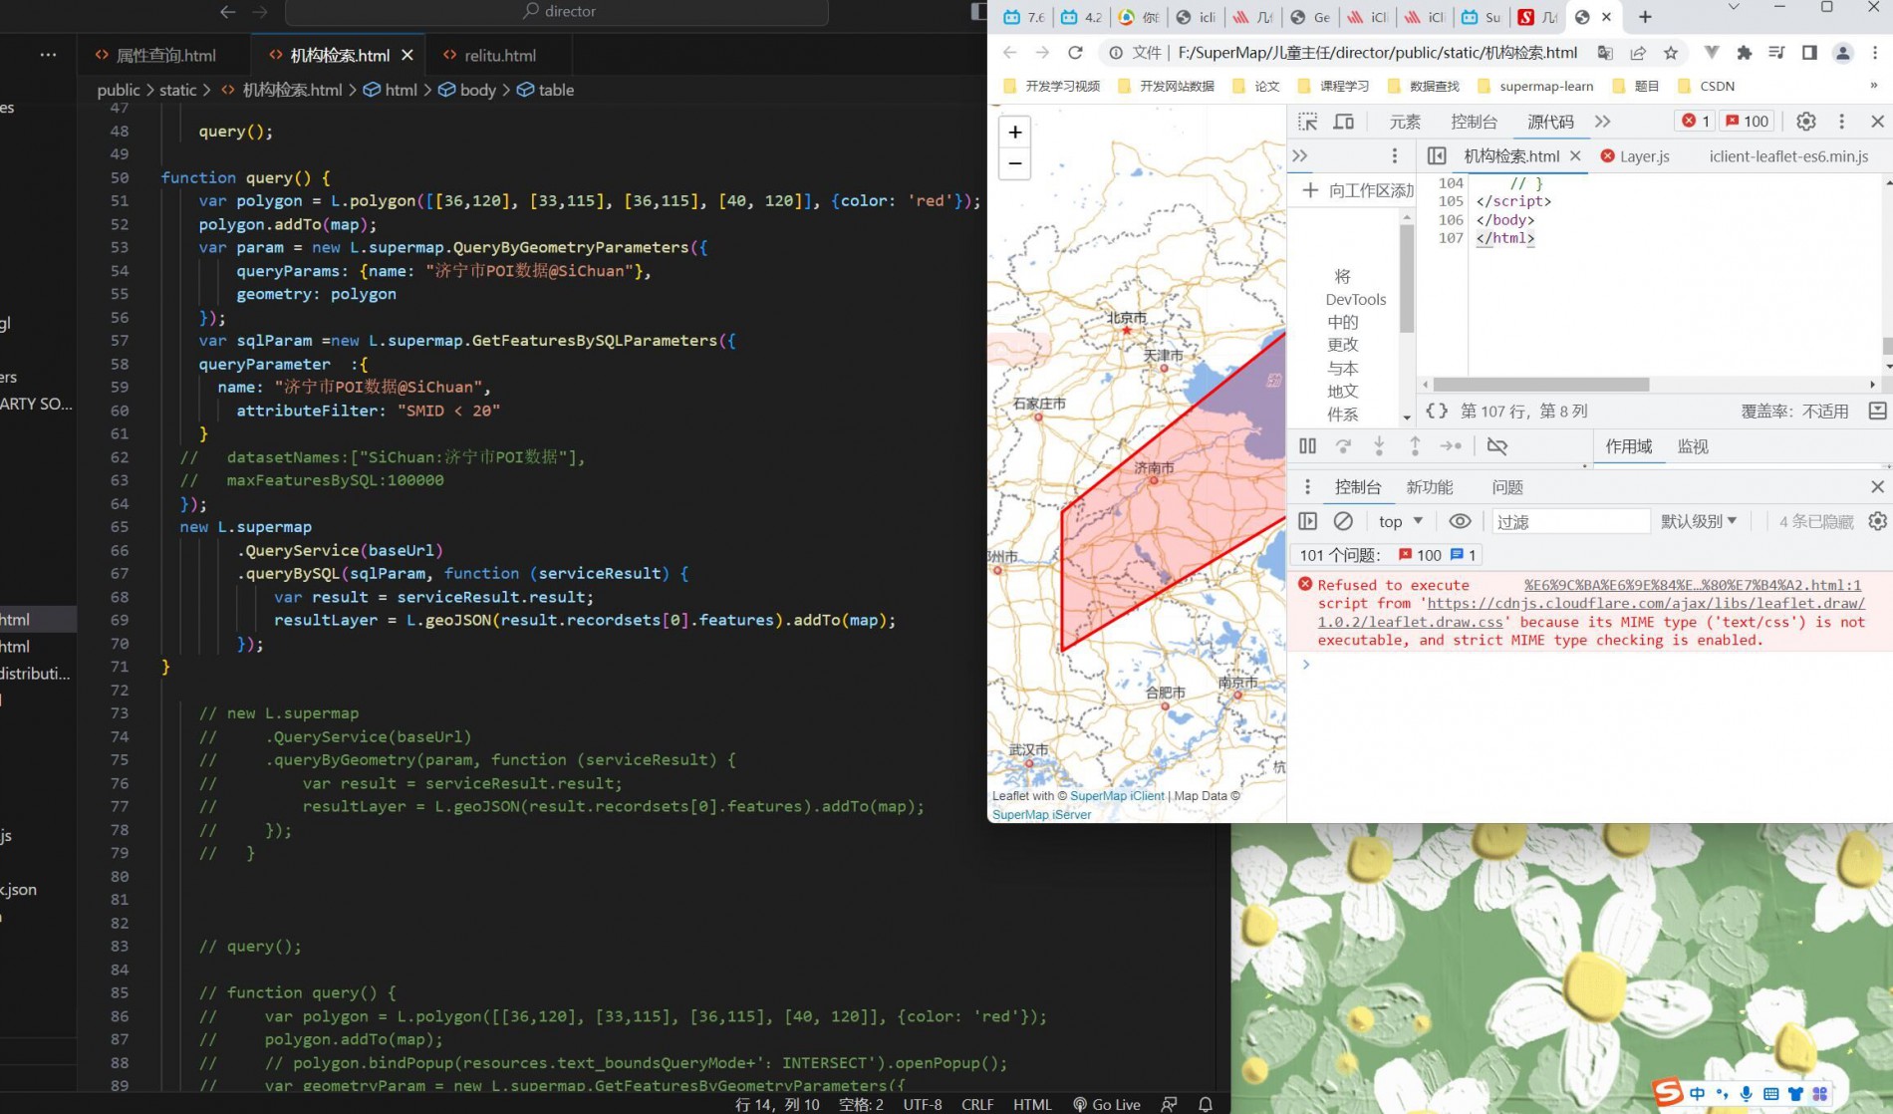Viewport: 1893px width, 1114px height.
Task: Bookmark this page star icon
Action: point(1671,53)
